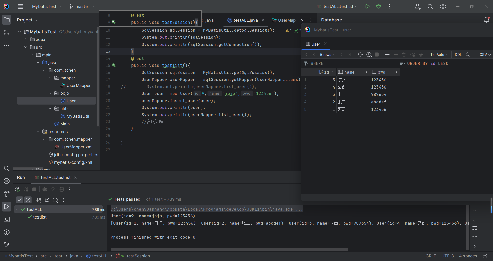
Task: Toggle read-only lock in status bar
Action: tap(485, 256)
